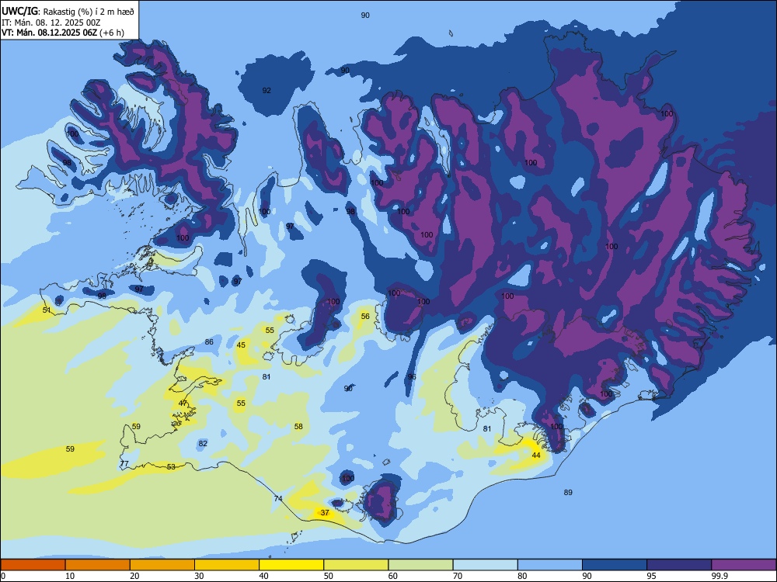Image resolution: width=777 pixels, height=582 pixels.
Task: Pick the purple above-99.9 legend segment
Action: pos(744,565)
